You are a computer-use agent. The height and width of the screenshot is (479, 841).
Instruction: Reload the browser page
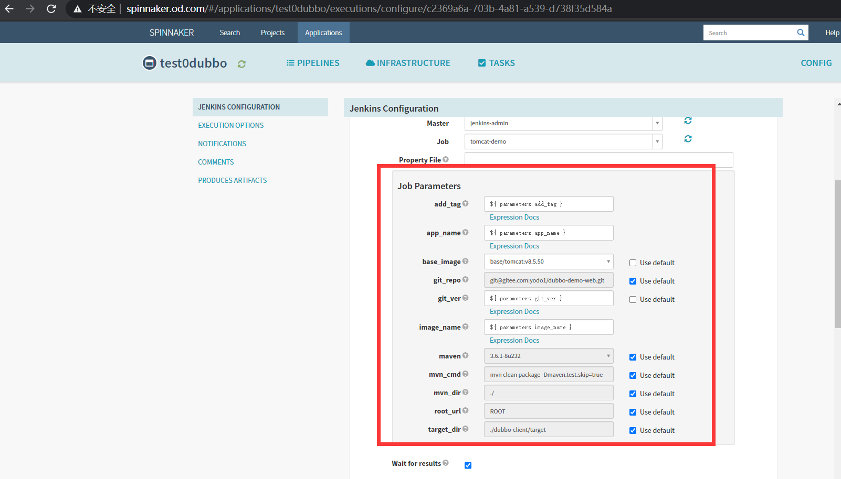pyautogui.click(x=51, y=8)
